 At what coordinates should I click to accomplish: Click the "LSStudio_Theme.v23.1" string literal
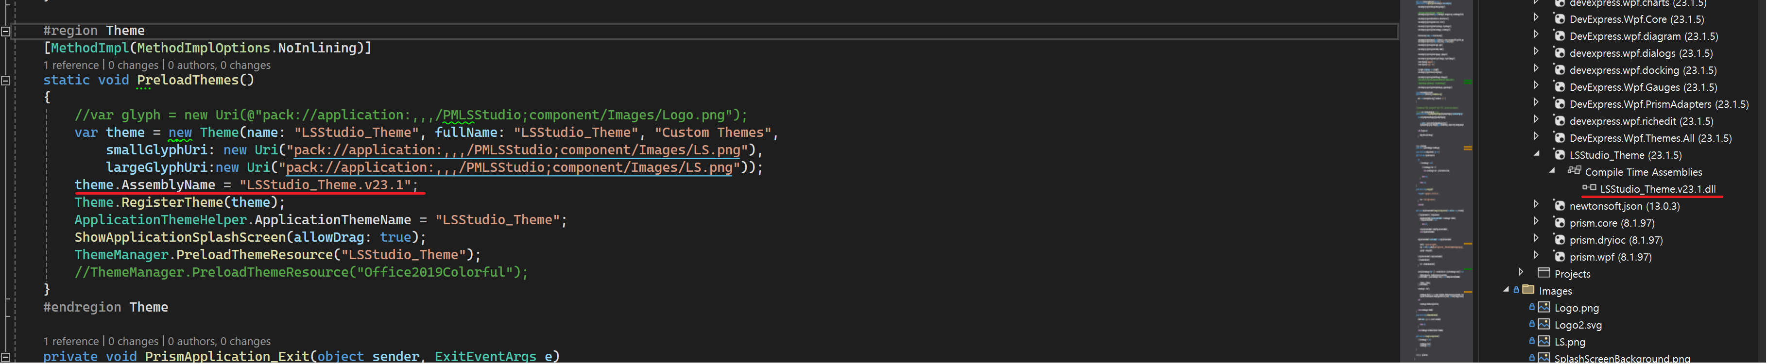[325, 185]
